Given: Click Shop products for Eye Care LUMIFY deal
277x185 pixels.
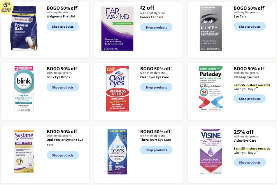Looking at the screenshot, I should coord(250,26).
